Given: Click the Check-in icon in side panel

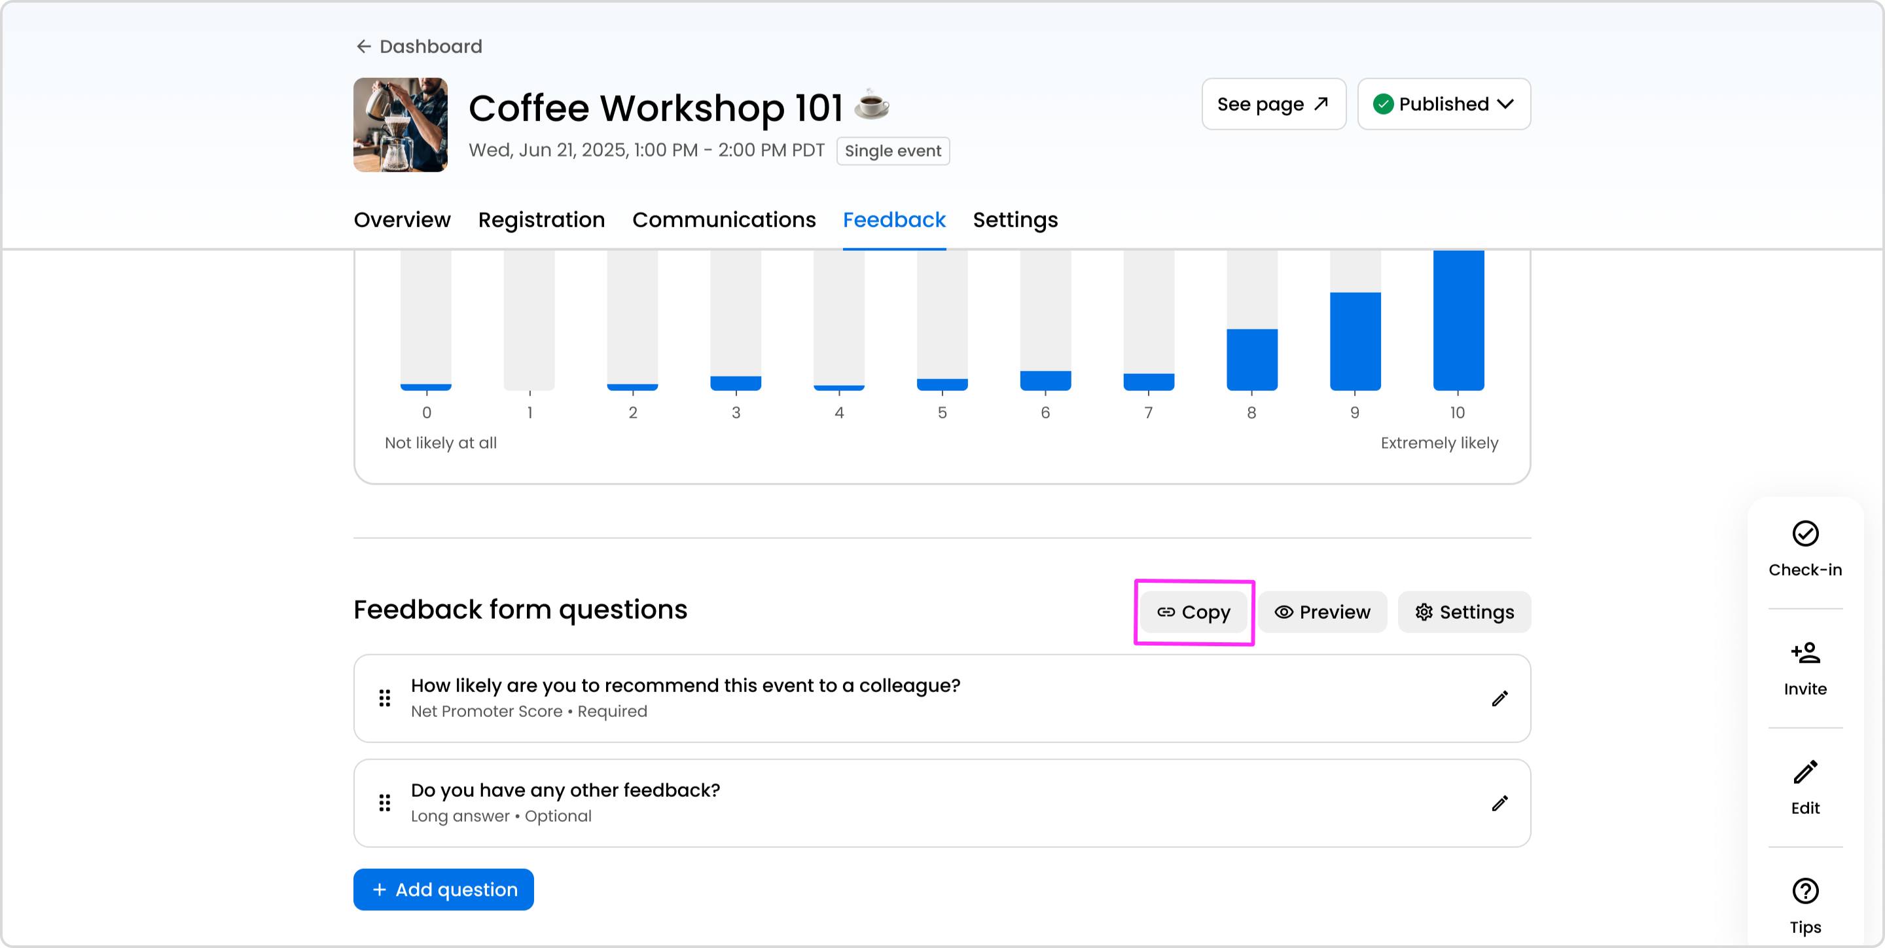Looking at the screenshot, I should (1804, 534).
